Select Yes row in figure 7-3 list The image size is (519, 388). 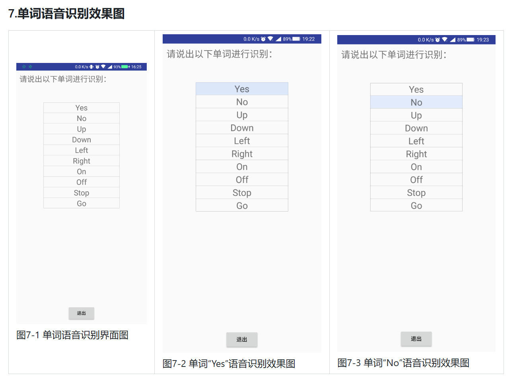(416, 90)
